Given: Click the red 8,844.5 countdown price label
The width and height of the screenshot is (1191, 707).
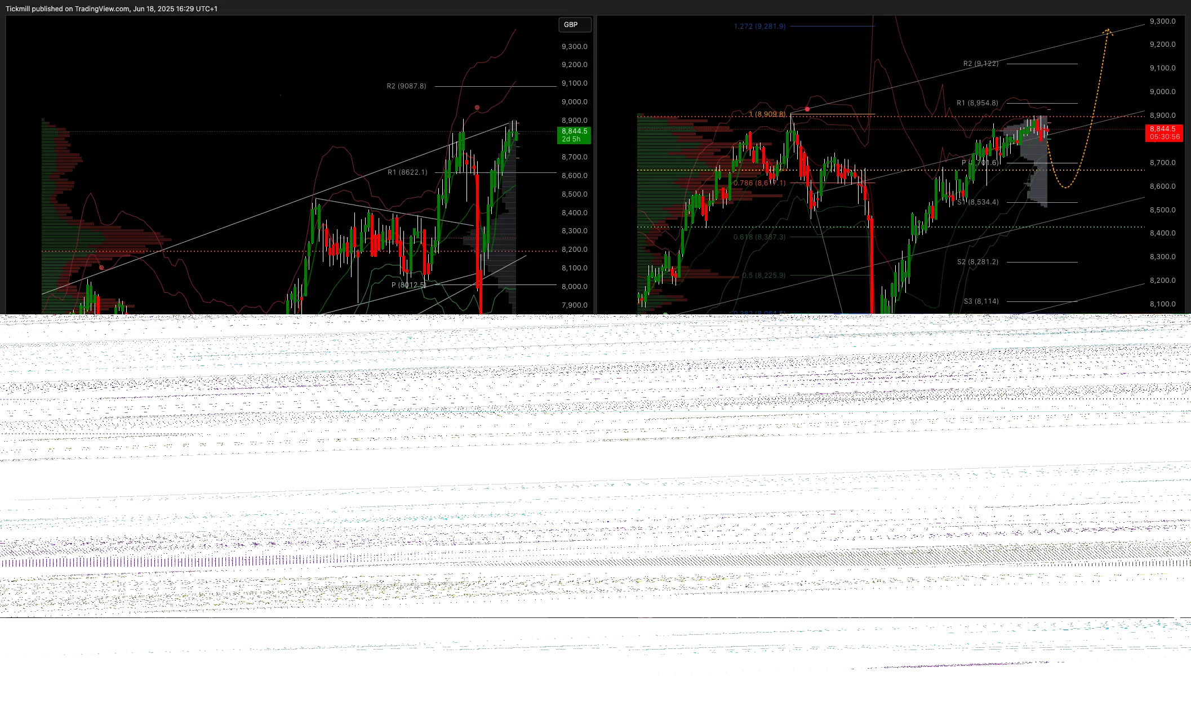Looking at the screenshot, I should click(x=1164, y=133).
